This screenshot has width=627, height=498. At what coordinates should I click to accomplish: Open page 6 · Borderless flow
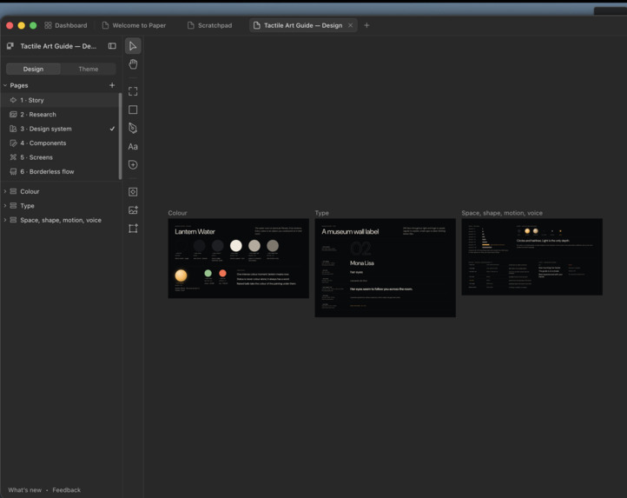[60, 172]
